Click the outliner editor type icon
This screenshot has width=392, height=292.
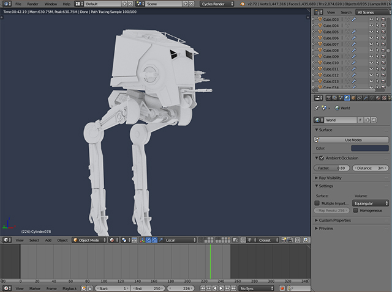click(317, 12)
